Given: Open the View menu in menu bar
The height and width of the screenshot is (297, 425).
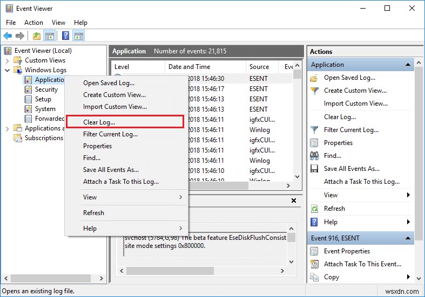Looking at the screenshot, I should click(58, 23).
